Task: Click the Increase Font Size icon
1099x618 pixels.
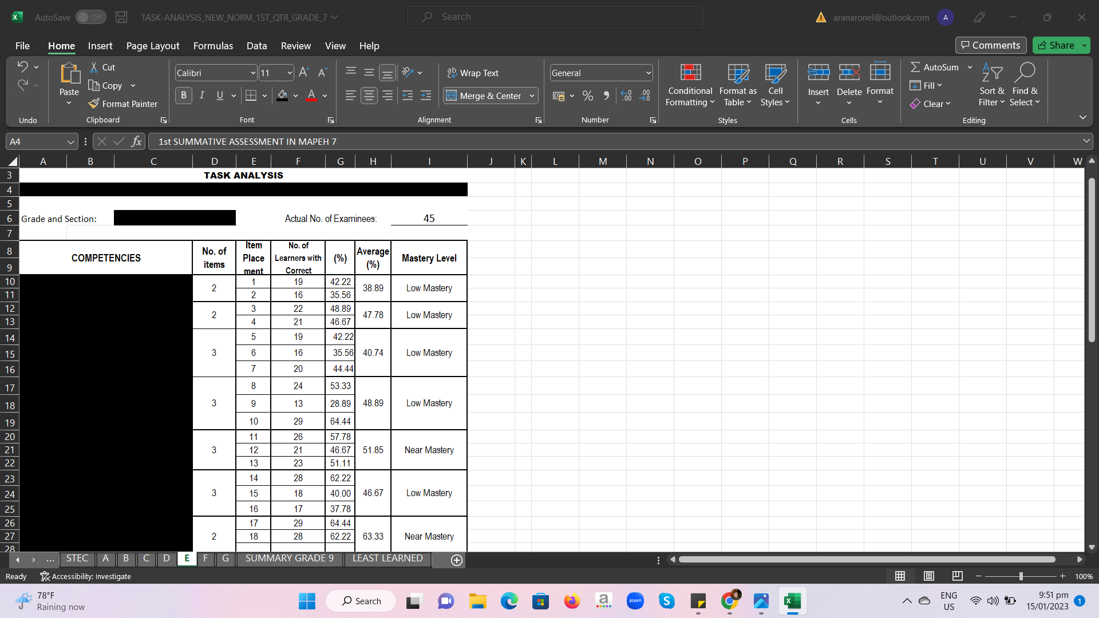Action: [x=304, y=73]
